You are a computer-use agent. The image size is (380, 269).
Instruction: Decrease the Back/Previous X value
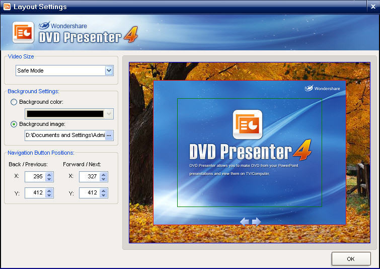click(49, 179)
